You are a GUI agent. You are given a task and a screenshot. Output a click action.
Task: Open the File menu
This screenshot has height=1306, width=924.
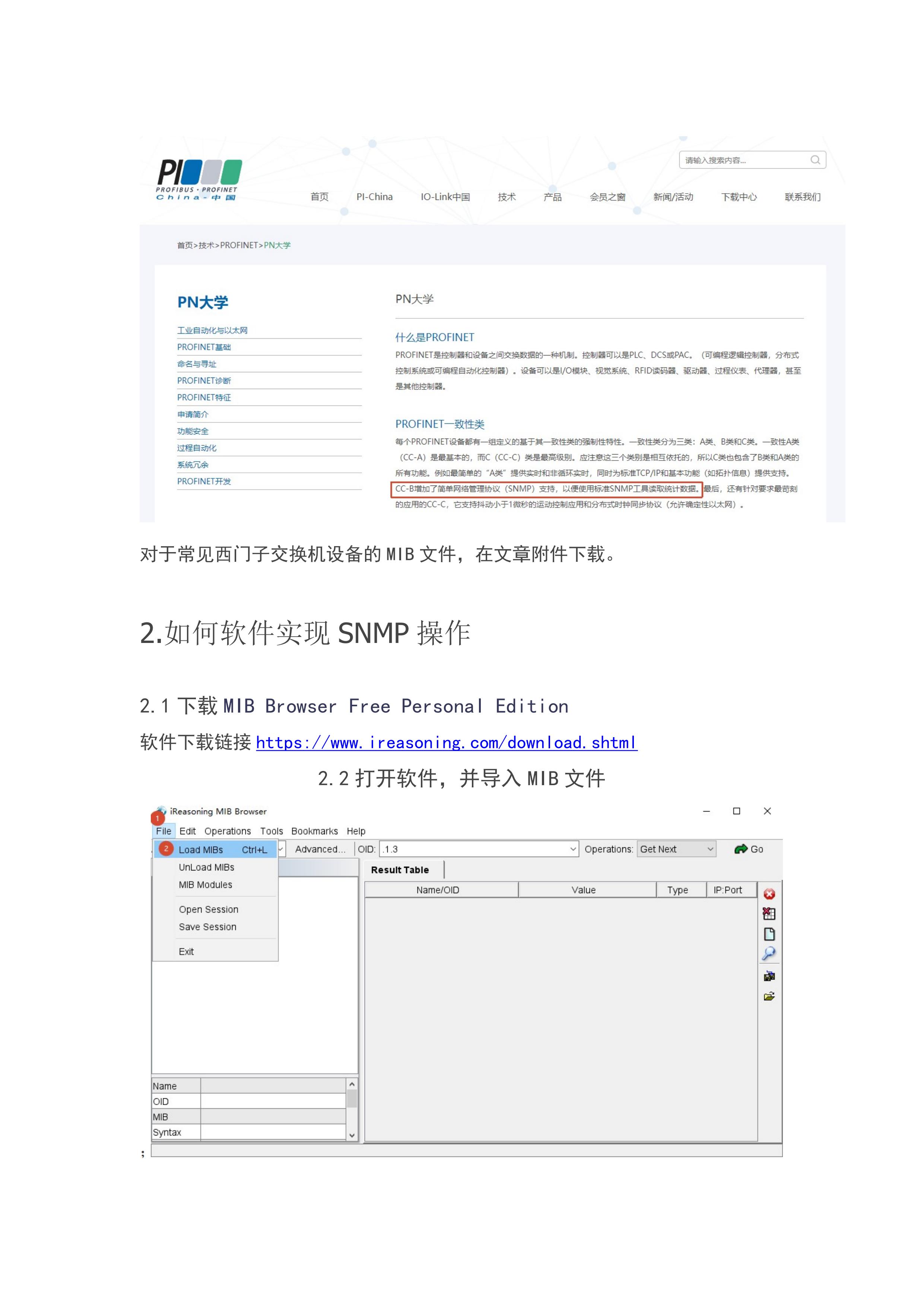pyautogui.click(x=163, y=831)
